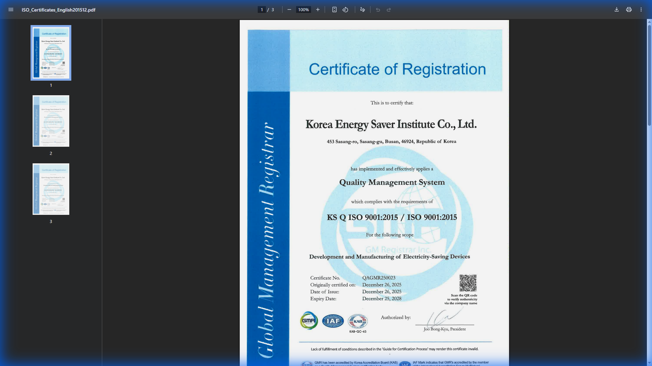
Task: Undo the last annotation
Action: click(378, 10)
